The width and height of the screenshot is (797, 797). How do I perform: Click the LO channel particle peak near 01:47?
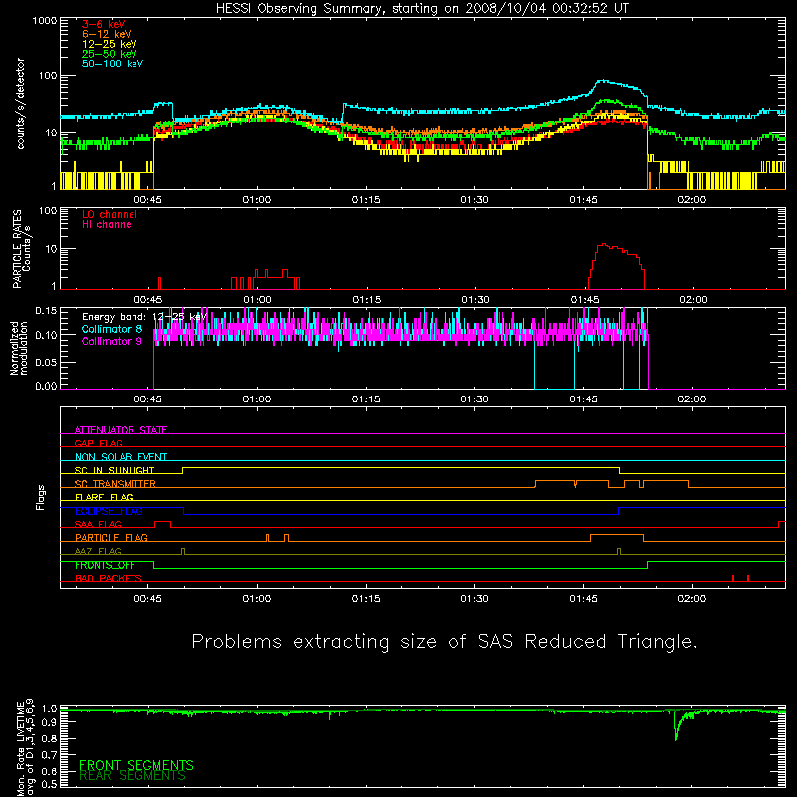[603, 245]
